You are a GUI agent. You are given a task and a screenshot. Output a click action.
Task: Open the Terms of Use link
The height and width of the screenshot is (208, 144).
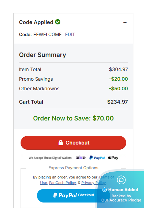pyautogui.click(x=106, y=177)
